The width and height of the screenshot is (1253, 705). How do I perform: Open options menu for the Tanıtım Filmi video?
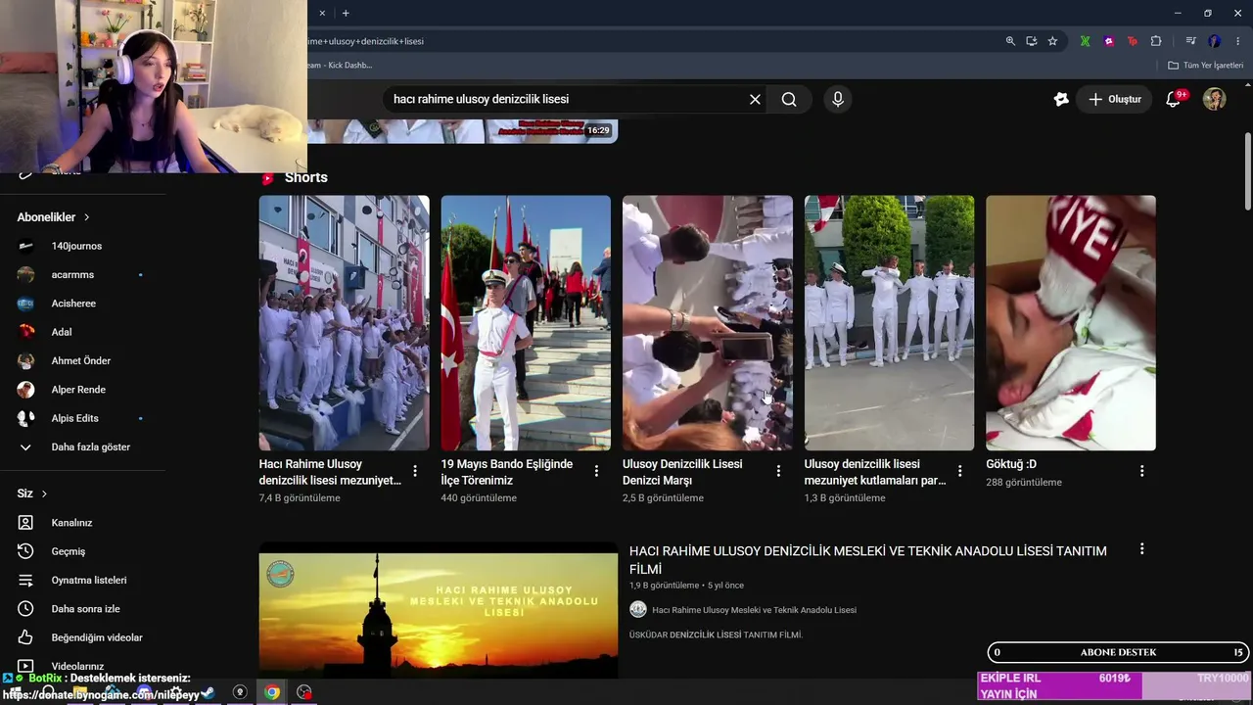point(1141,549)
